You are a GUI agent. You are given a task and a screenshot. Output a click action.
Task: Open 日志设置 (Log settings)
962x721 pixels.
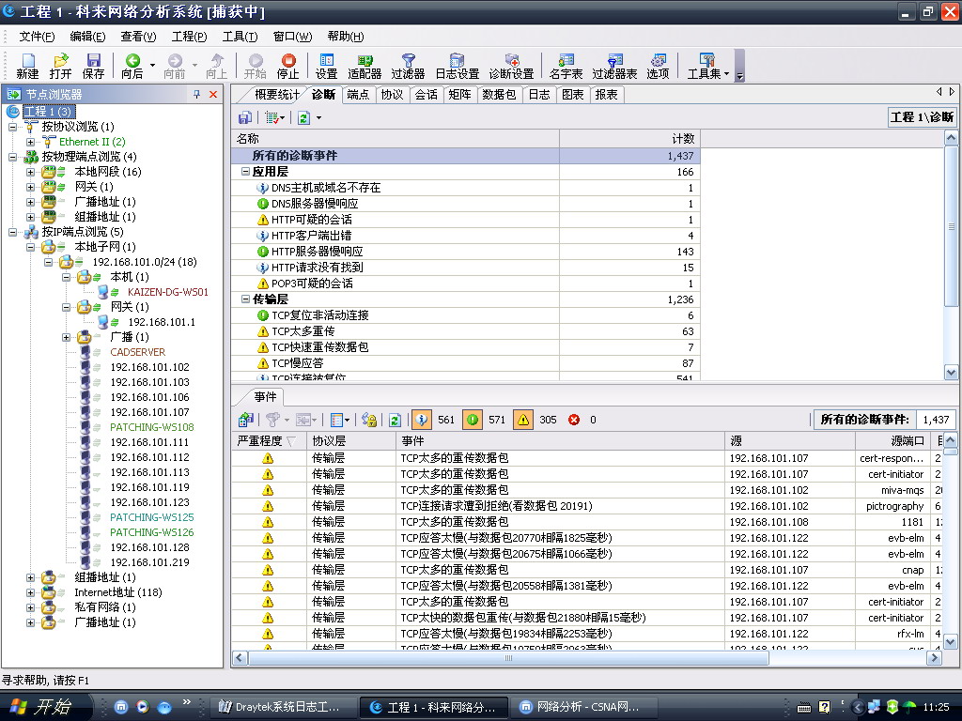coord(457,66)
